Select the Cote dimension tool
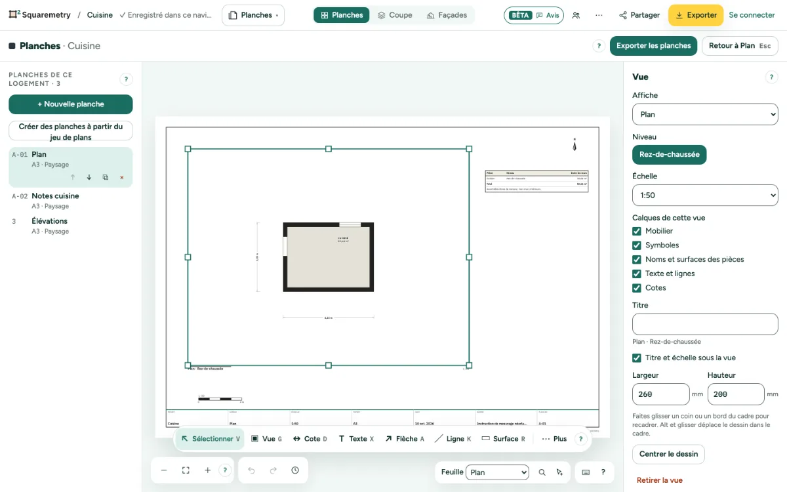This screenshot has height=492, width=787. (x=310, y=439)
